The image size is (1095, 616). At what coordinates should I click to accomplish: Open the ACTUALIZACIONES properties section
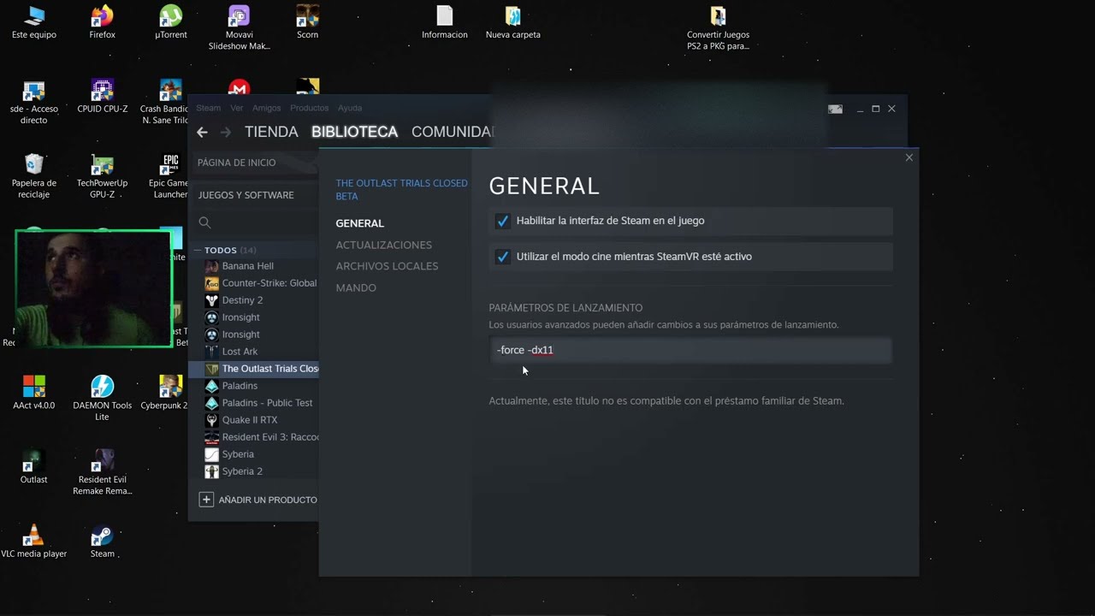click(383, 245)
